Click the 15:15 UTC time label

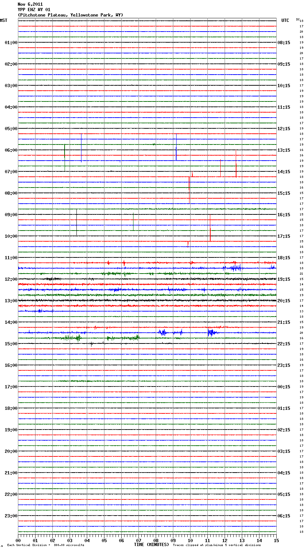click(x=284, y=193)
